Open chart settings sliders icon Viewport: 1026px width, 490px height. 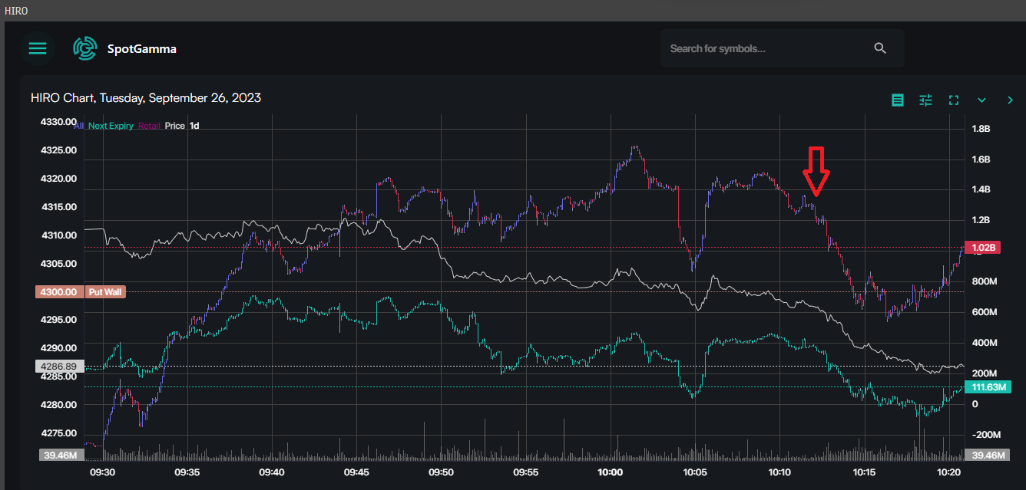(925, 100)
